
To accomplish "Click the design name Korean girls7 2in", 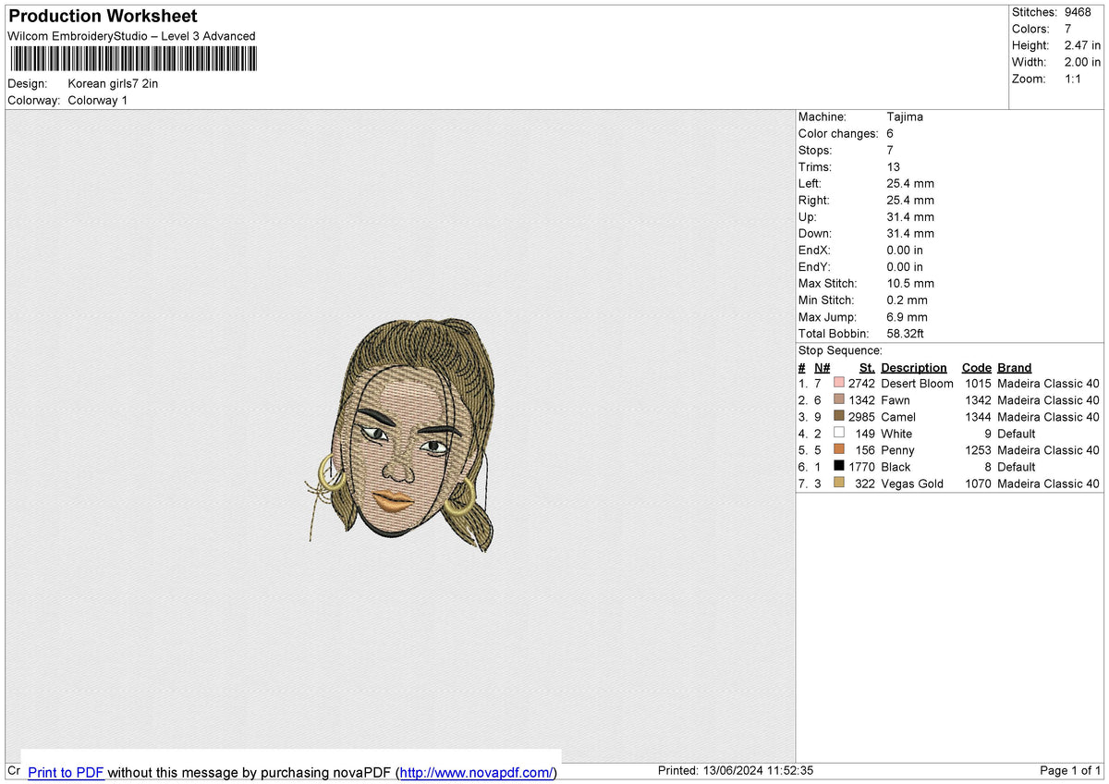I will [x=113, y=83].
